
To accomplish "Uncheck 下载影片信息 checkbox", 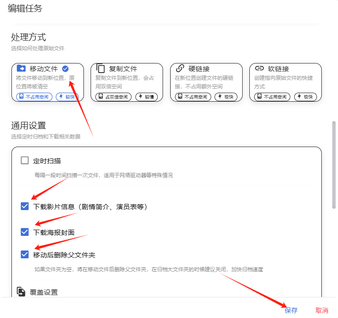I will click(25, 206).
